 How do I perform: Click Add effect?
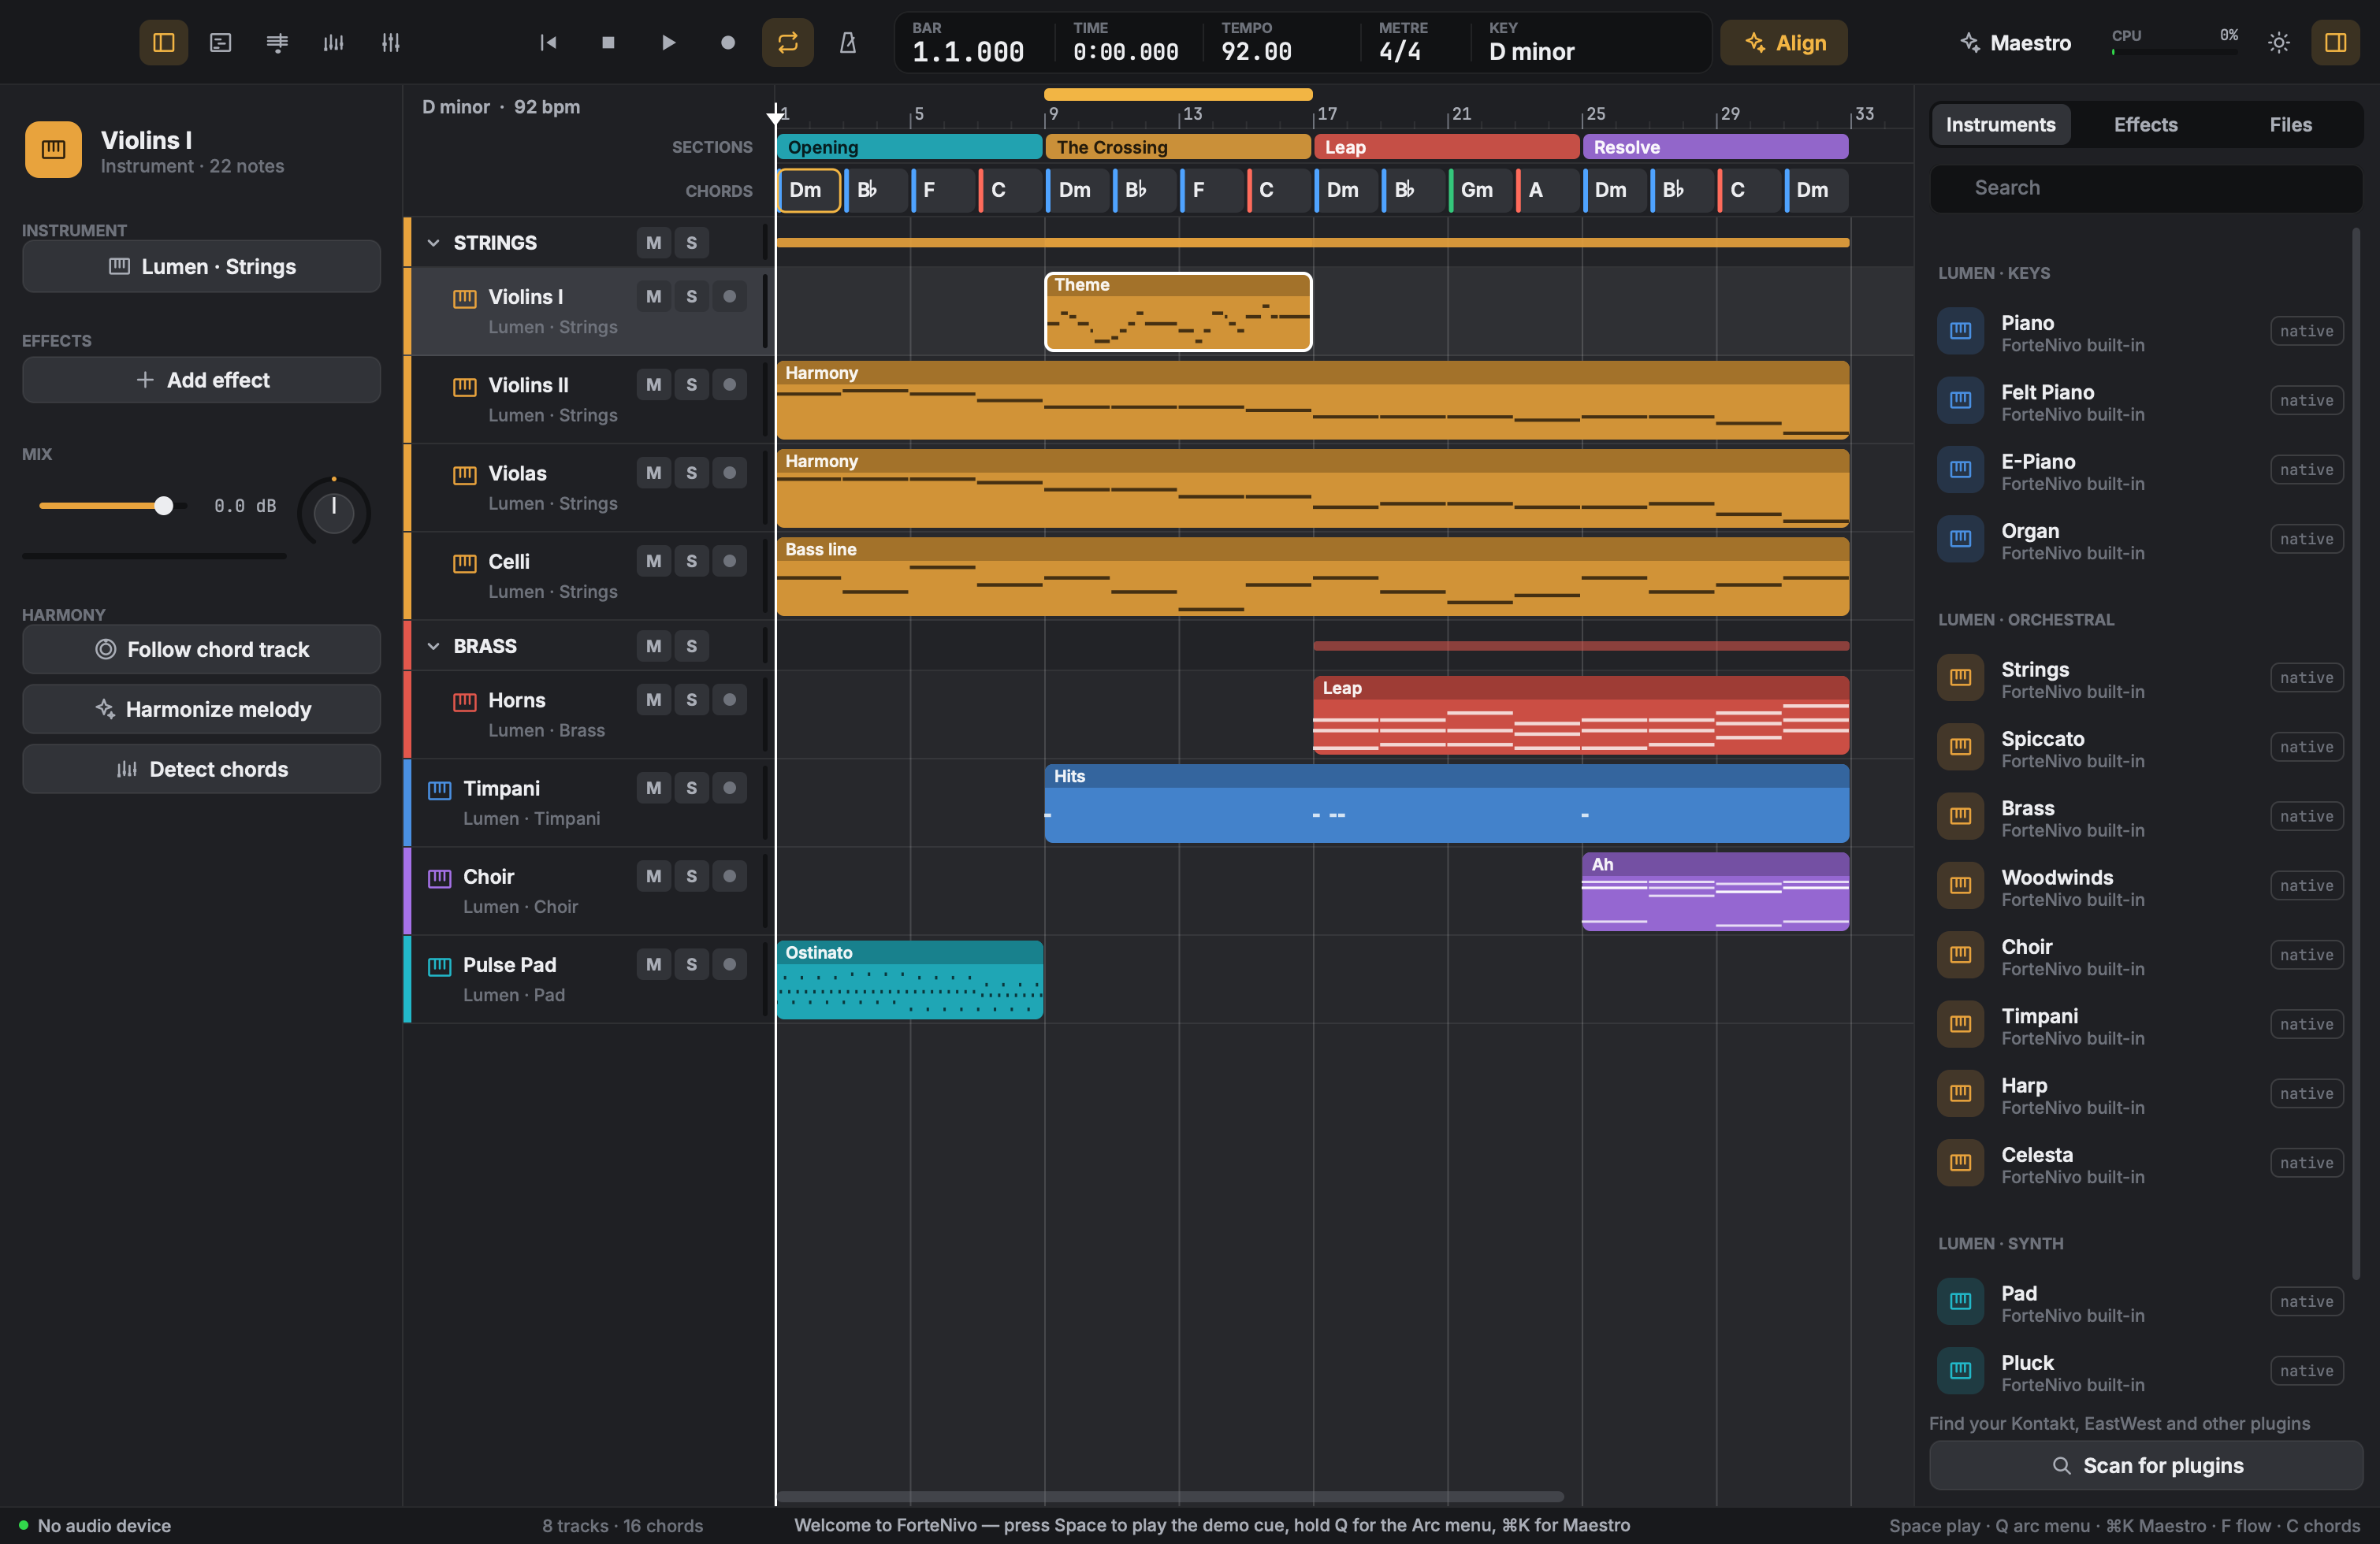[x=201, y=380]
